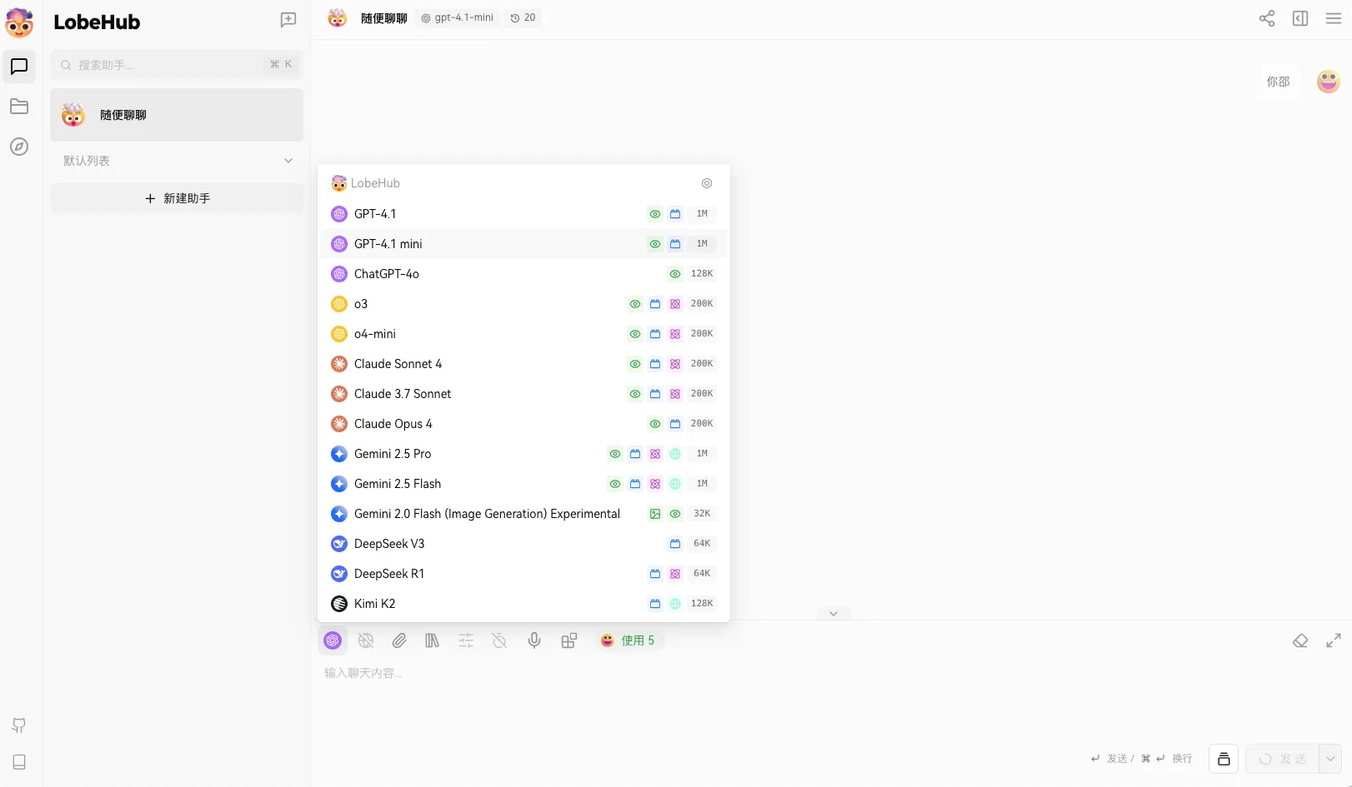The width and height of the screenshot is (1352, 787).
Task: Click the scroll-to-bottom chevron above input
Action: coord(834,614)
